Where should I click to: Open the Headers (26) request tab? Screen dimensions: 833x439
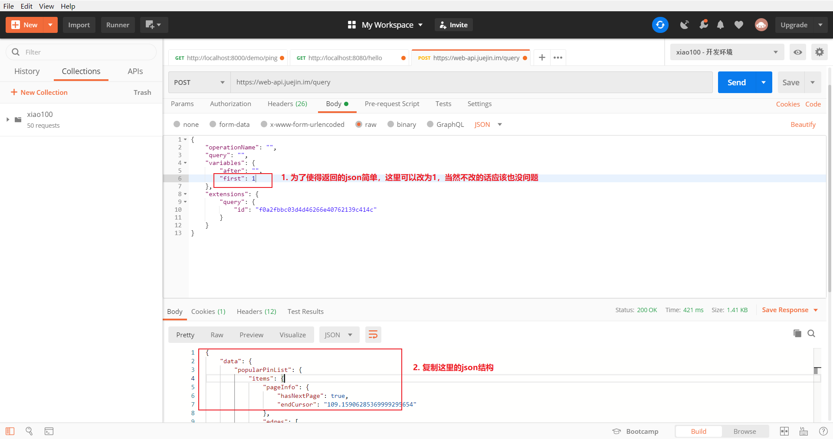[x=287, y=104]
